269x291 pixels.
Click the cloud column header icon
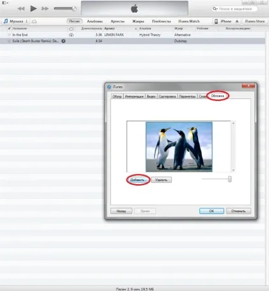coord(72,29)
